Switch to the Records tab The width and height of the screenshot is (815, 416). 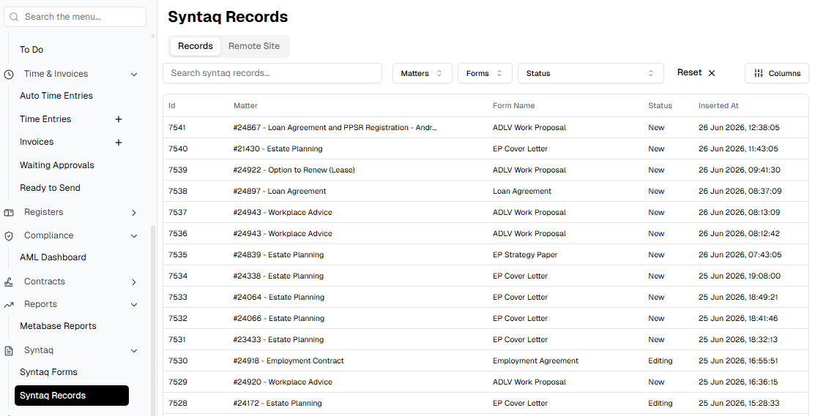tap(196, 46)
